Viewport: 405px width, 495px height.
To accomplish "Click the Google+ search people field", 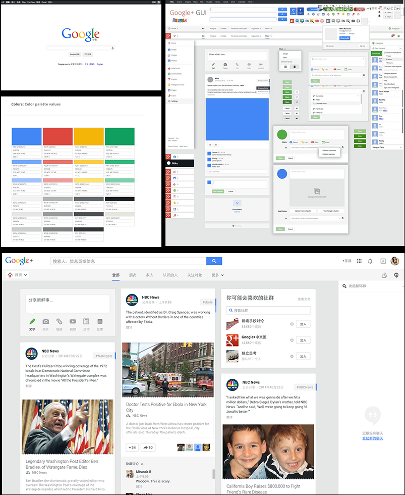I will [x=128, y=261].
